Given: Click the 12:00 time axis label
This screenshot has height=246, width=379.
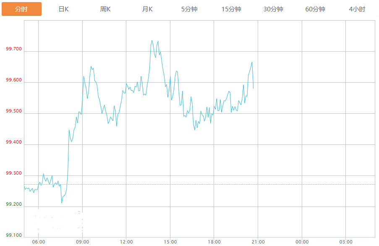Looking at the screenshot, I should pos(126,242).
